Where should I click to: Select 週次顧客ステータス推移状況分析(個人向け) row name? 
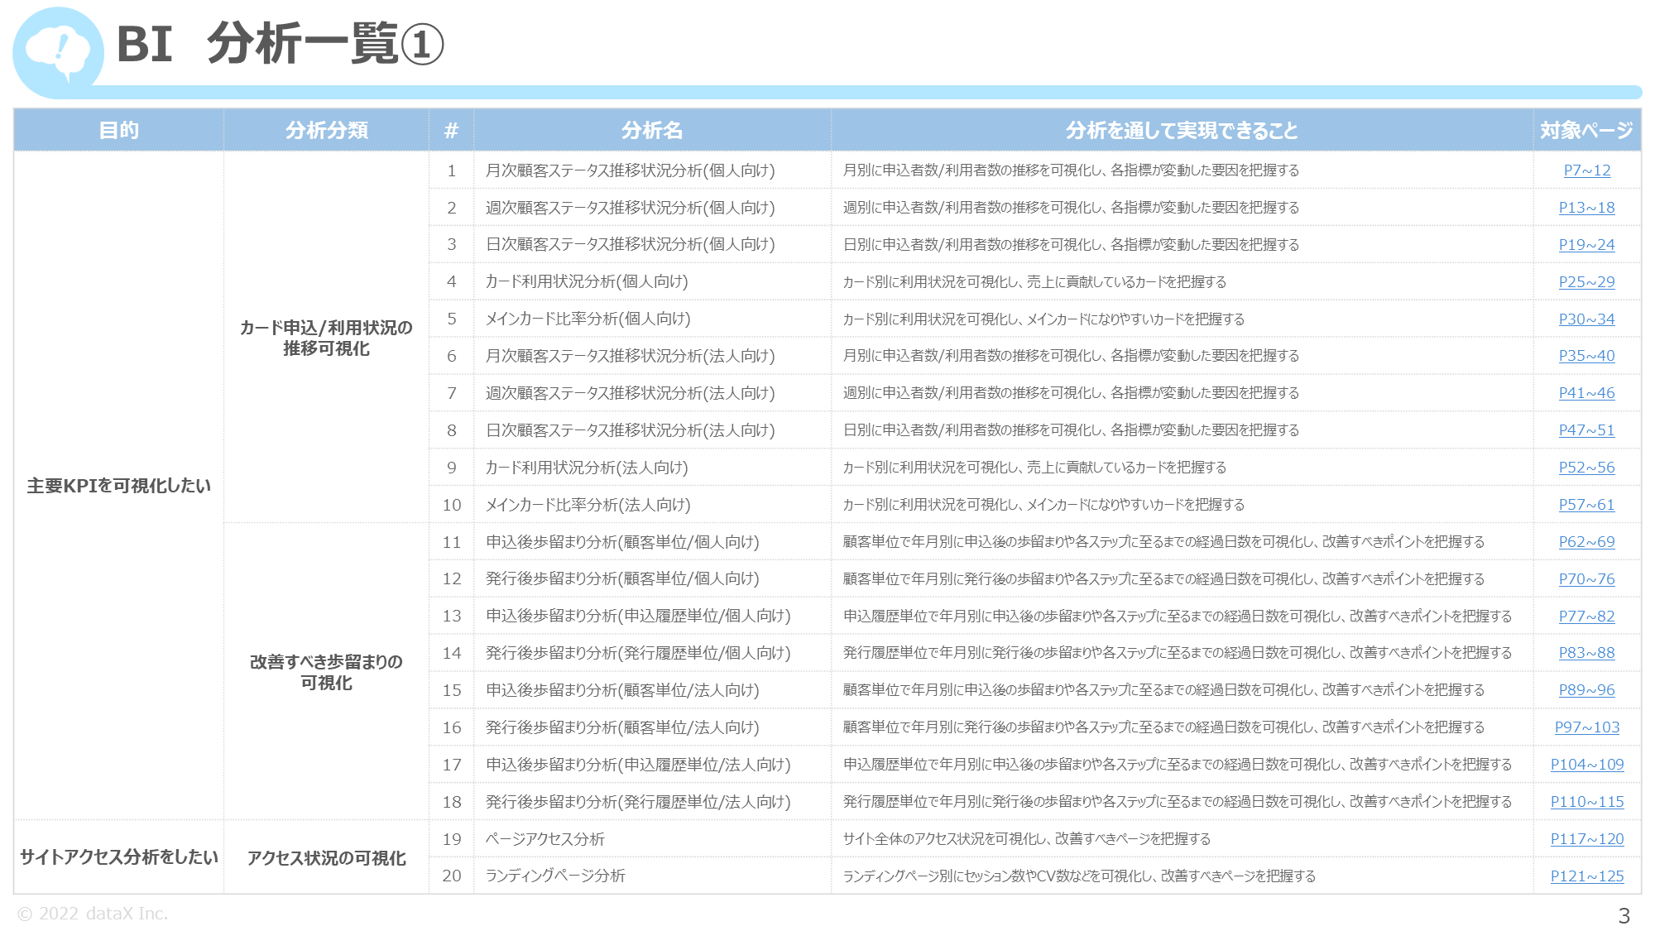coord(631,208)
